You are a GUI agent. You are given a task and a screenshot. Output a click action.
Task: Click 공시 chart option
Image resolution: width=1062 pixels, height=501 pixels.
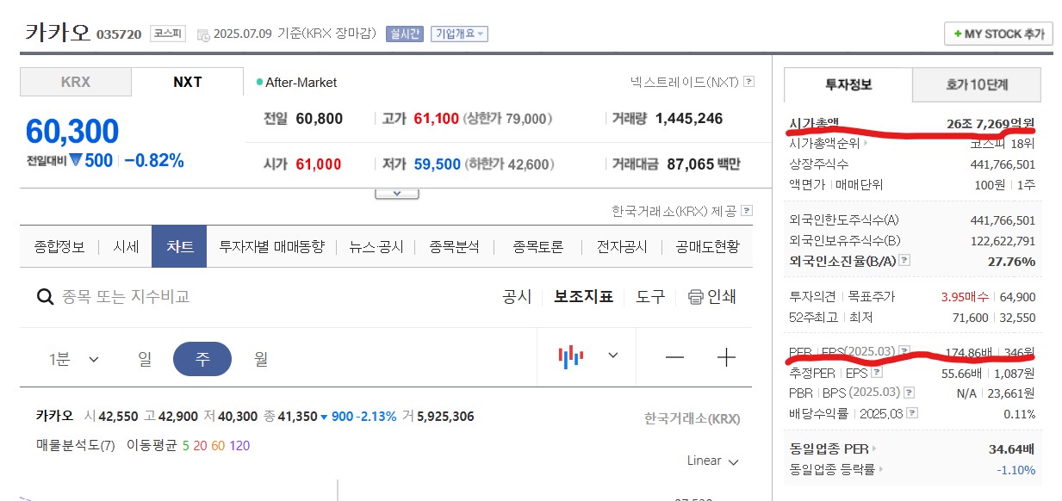pos(517,297)
